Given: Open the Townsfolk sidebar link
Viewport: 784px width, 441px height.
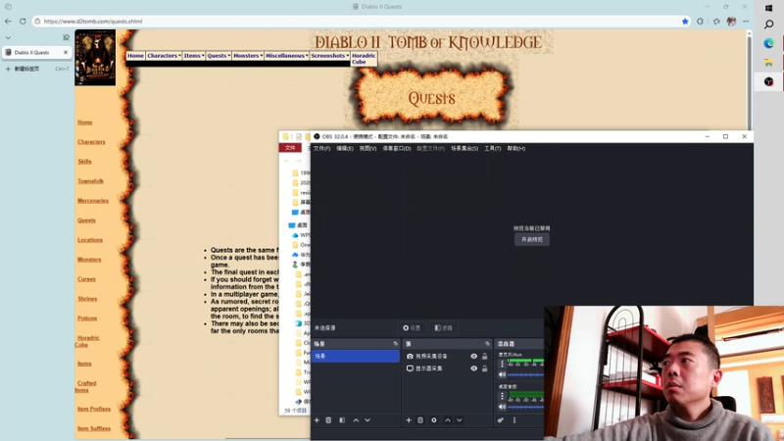Looking at the screenshot, I should tap(90, 181).
